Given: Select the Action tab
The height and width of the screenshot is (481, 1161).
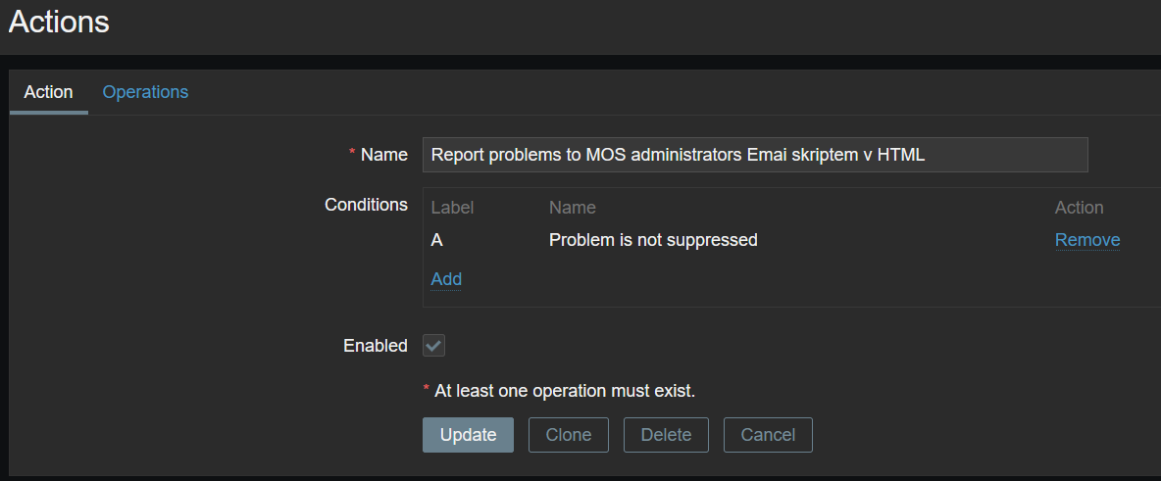Looking at the screenshot, I should [x=48, y=92].
